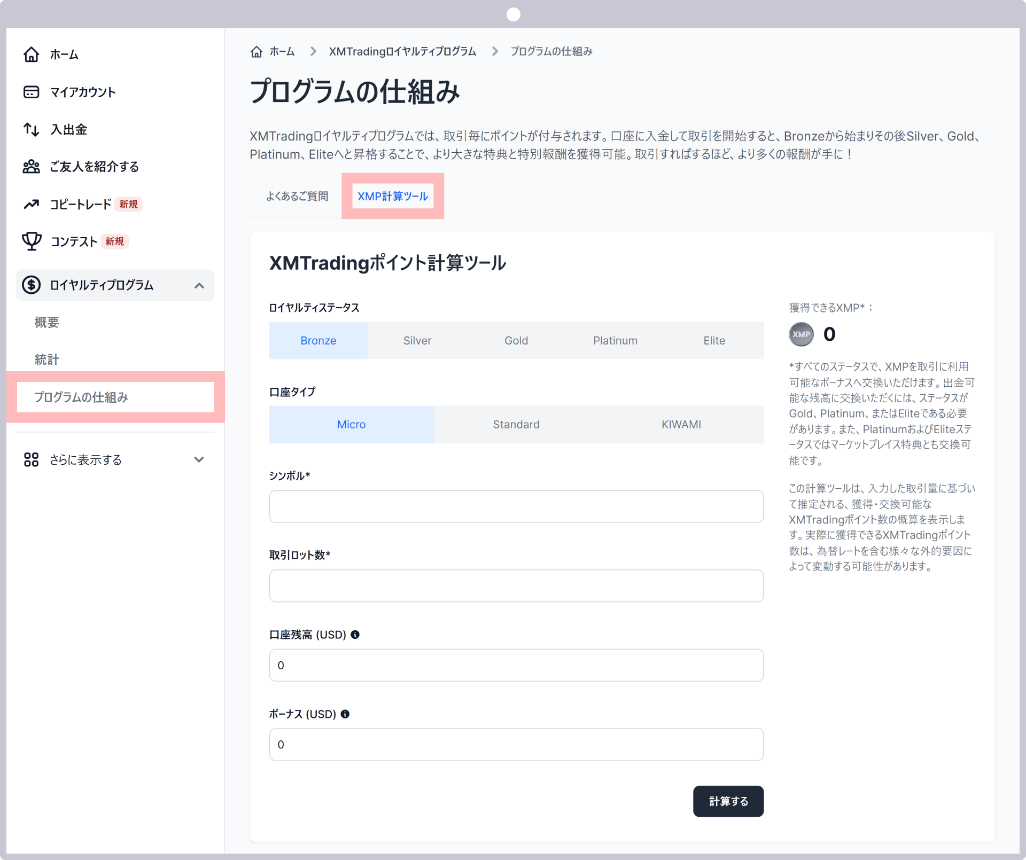This screenshot has width=1026, height=860.
Task: Click the XMP coin badge
Action: coord(801,334)
